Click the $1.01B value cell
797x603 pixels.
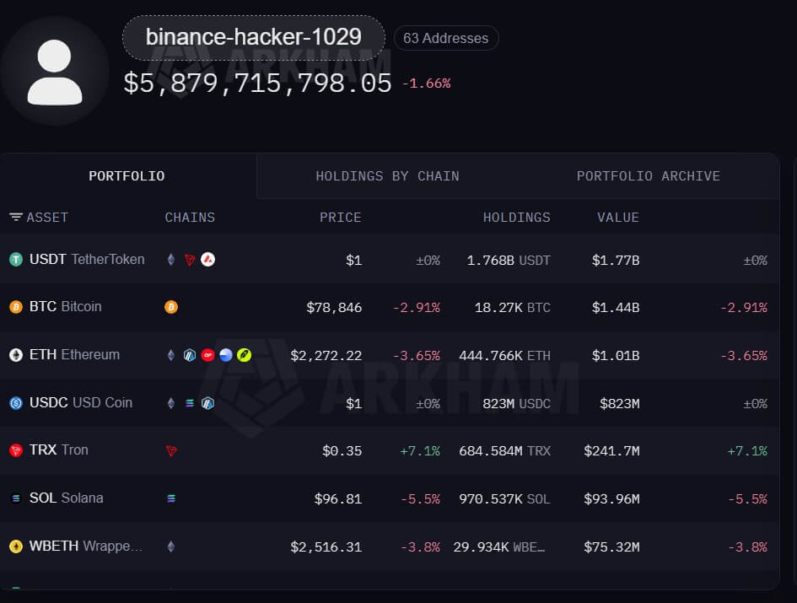[616, 355]
